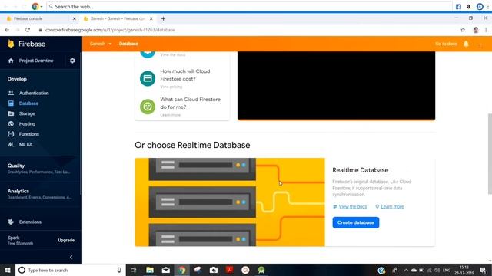Open File Explorer from taskbar
492x276 pixels.
coord(150,270)
